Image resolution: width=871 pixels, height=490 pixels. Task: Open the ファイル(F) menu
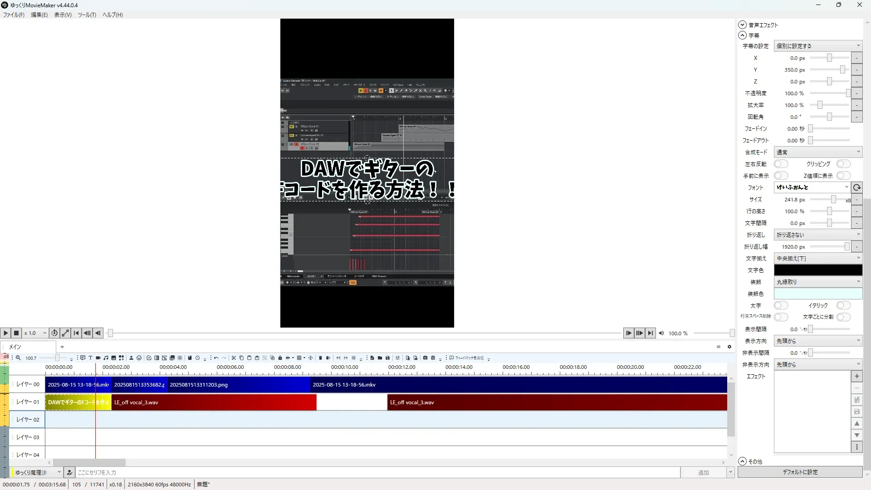coord(14,15)
